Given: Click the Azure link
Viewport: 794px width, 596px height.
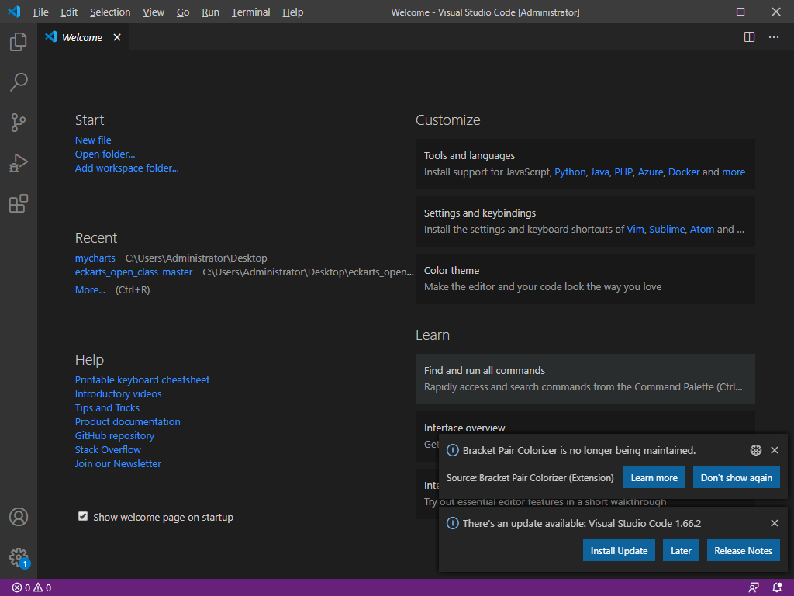Looking at the screenshot, I should tap(651, 172).
